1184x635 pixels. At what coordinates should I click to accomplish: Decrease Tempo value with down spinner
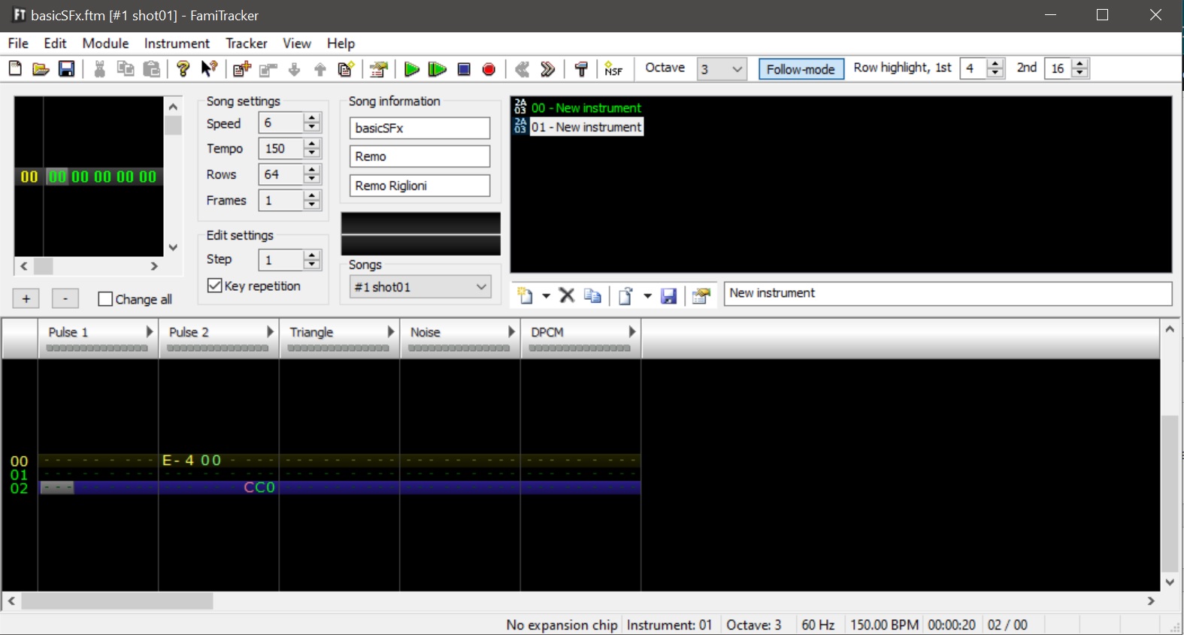point(312,153)
